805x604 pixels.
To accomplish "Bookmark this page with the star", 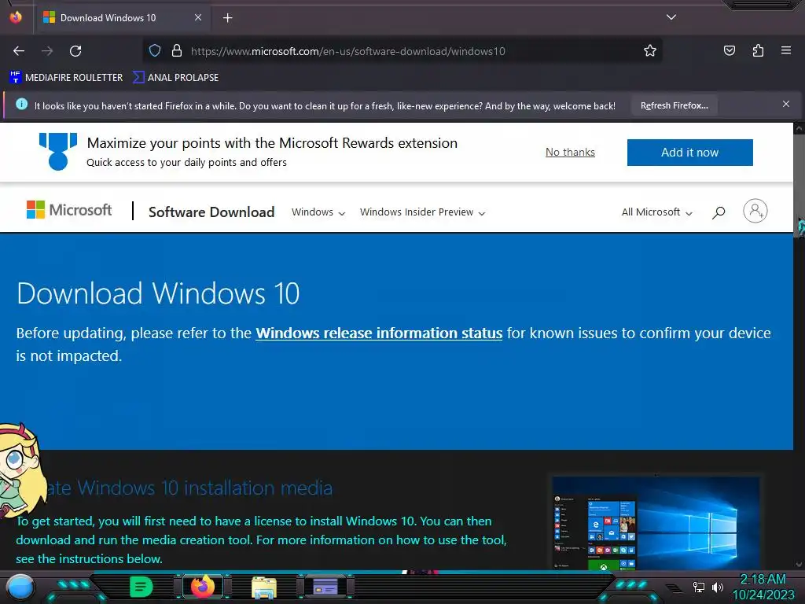I will click(x=650, y=50).
